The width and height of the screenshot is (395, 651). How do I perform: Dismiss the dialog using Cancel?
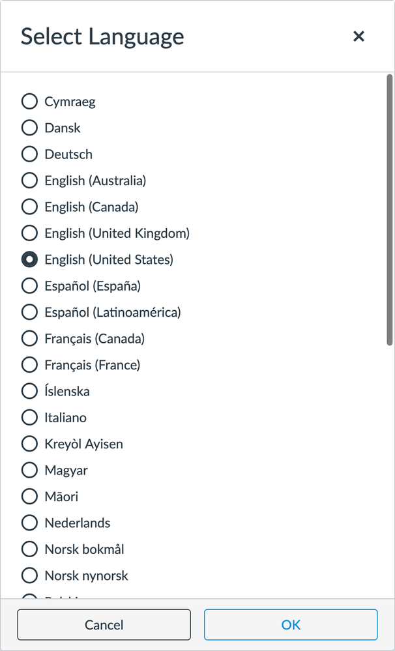coord(104,624)
